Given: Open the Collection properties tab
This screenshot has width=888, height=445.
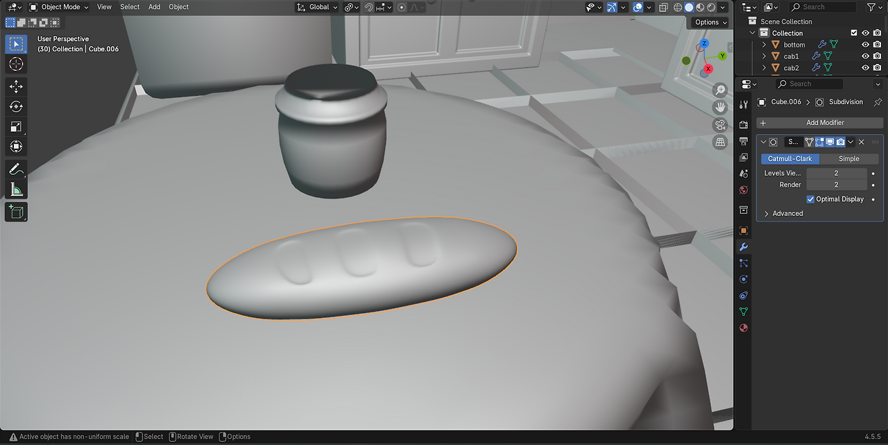Looking at the screenshot, I should point(744,210).
